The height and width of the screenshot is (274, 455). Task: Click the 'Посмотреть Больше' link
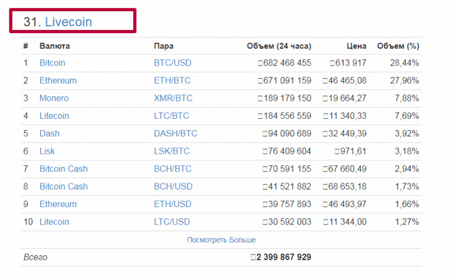pos(222,240)
